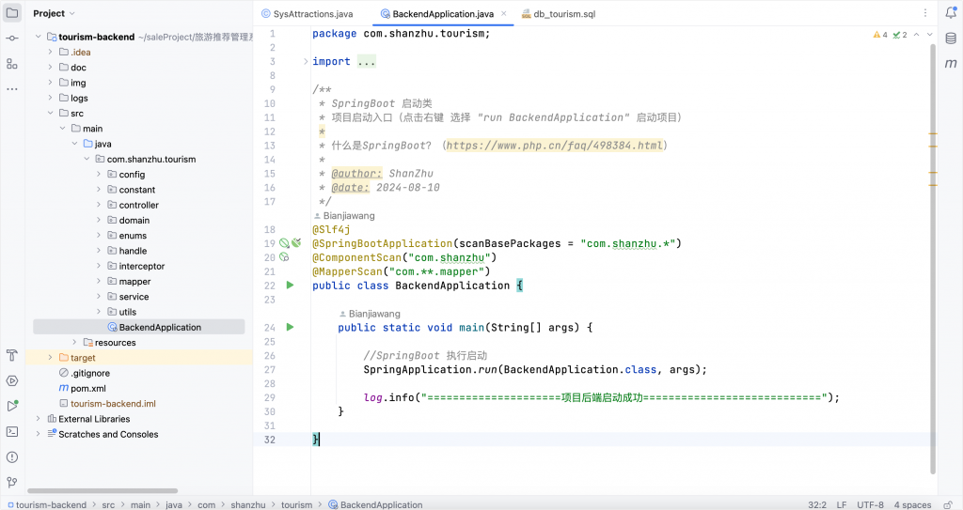Open the Project tool window folder icon
Viewport: 963px width, 510px height.
[x=11, y=13]
